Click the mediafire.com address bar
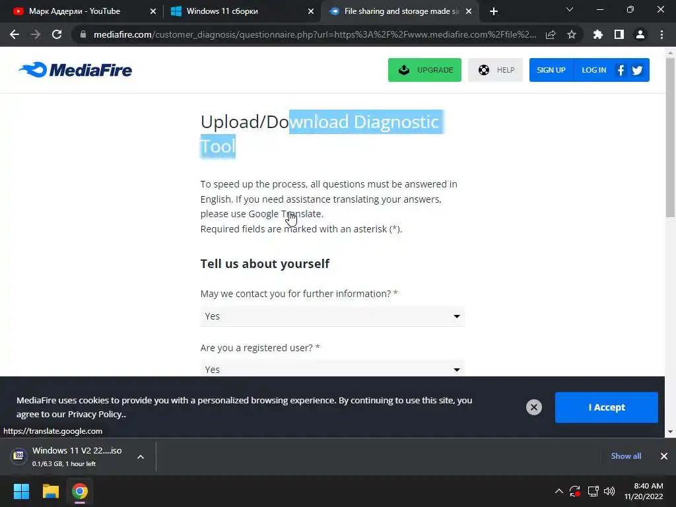This screenshot has width=676, height=507. [x=315, y=34]
